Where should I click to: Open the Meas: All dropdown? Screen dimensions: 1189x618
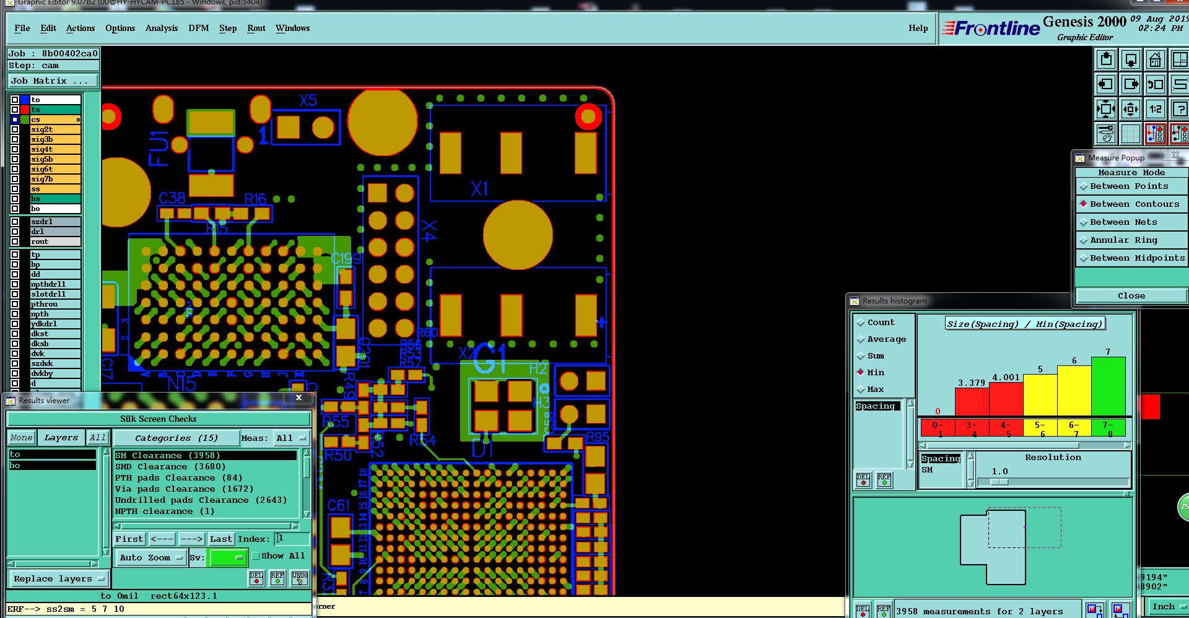tap(292, 438)
